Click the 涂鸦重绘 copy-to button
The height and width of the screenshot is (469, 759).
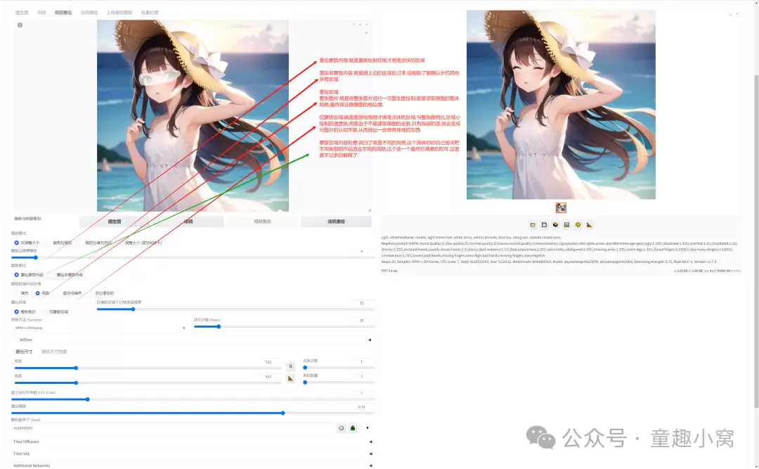point(336,221)
